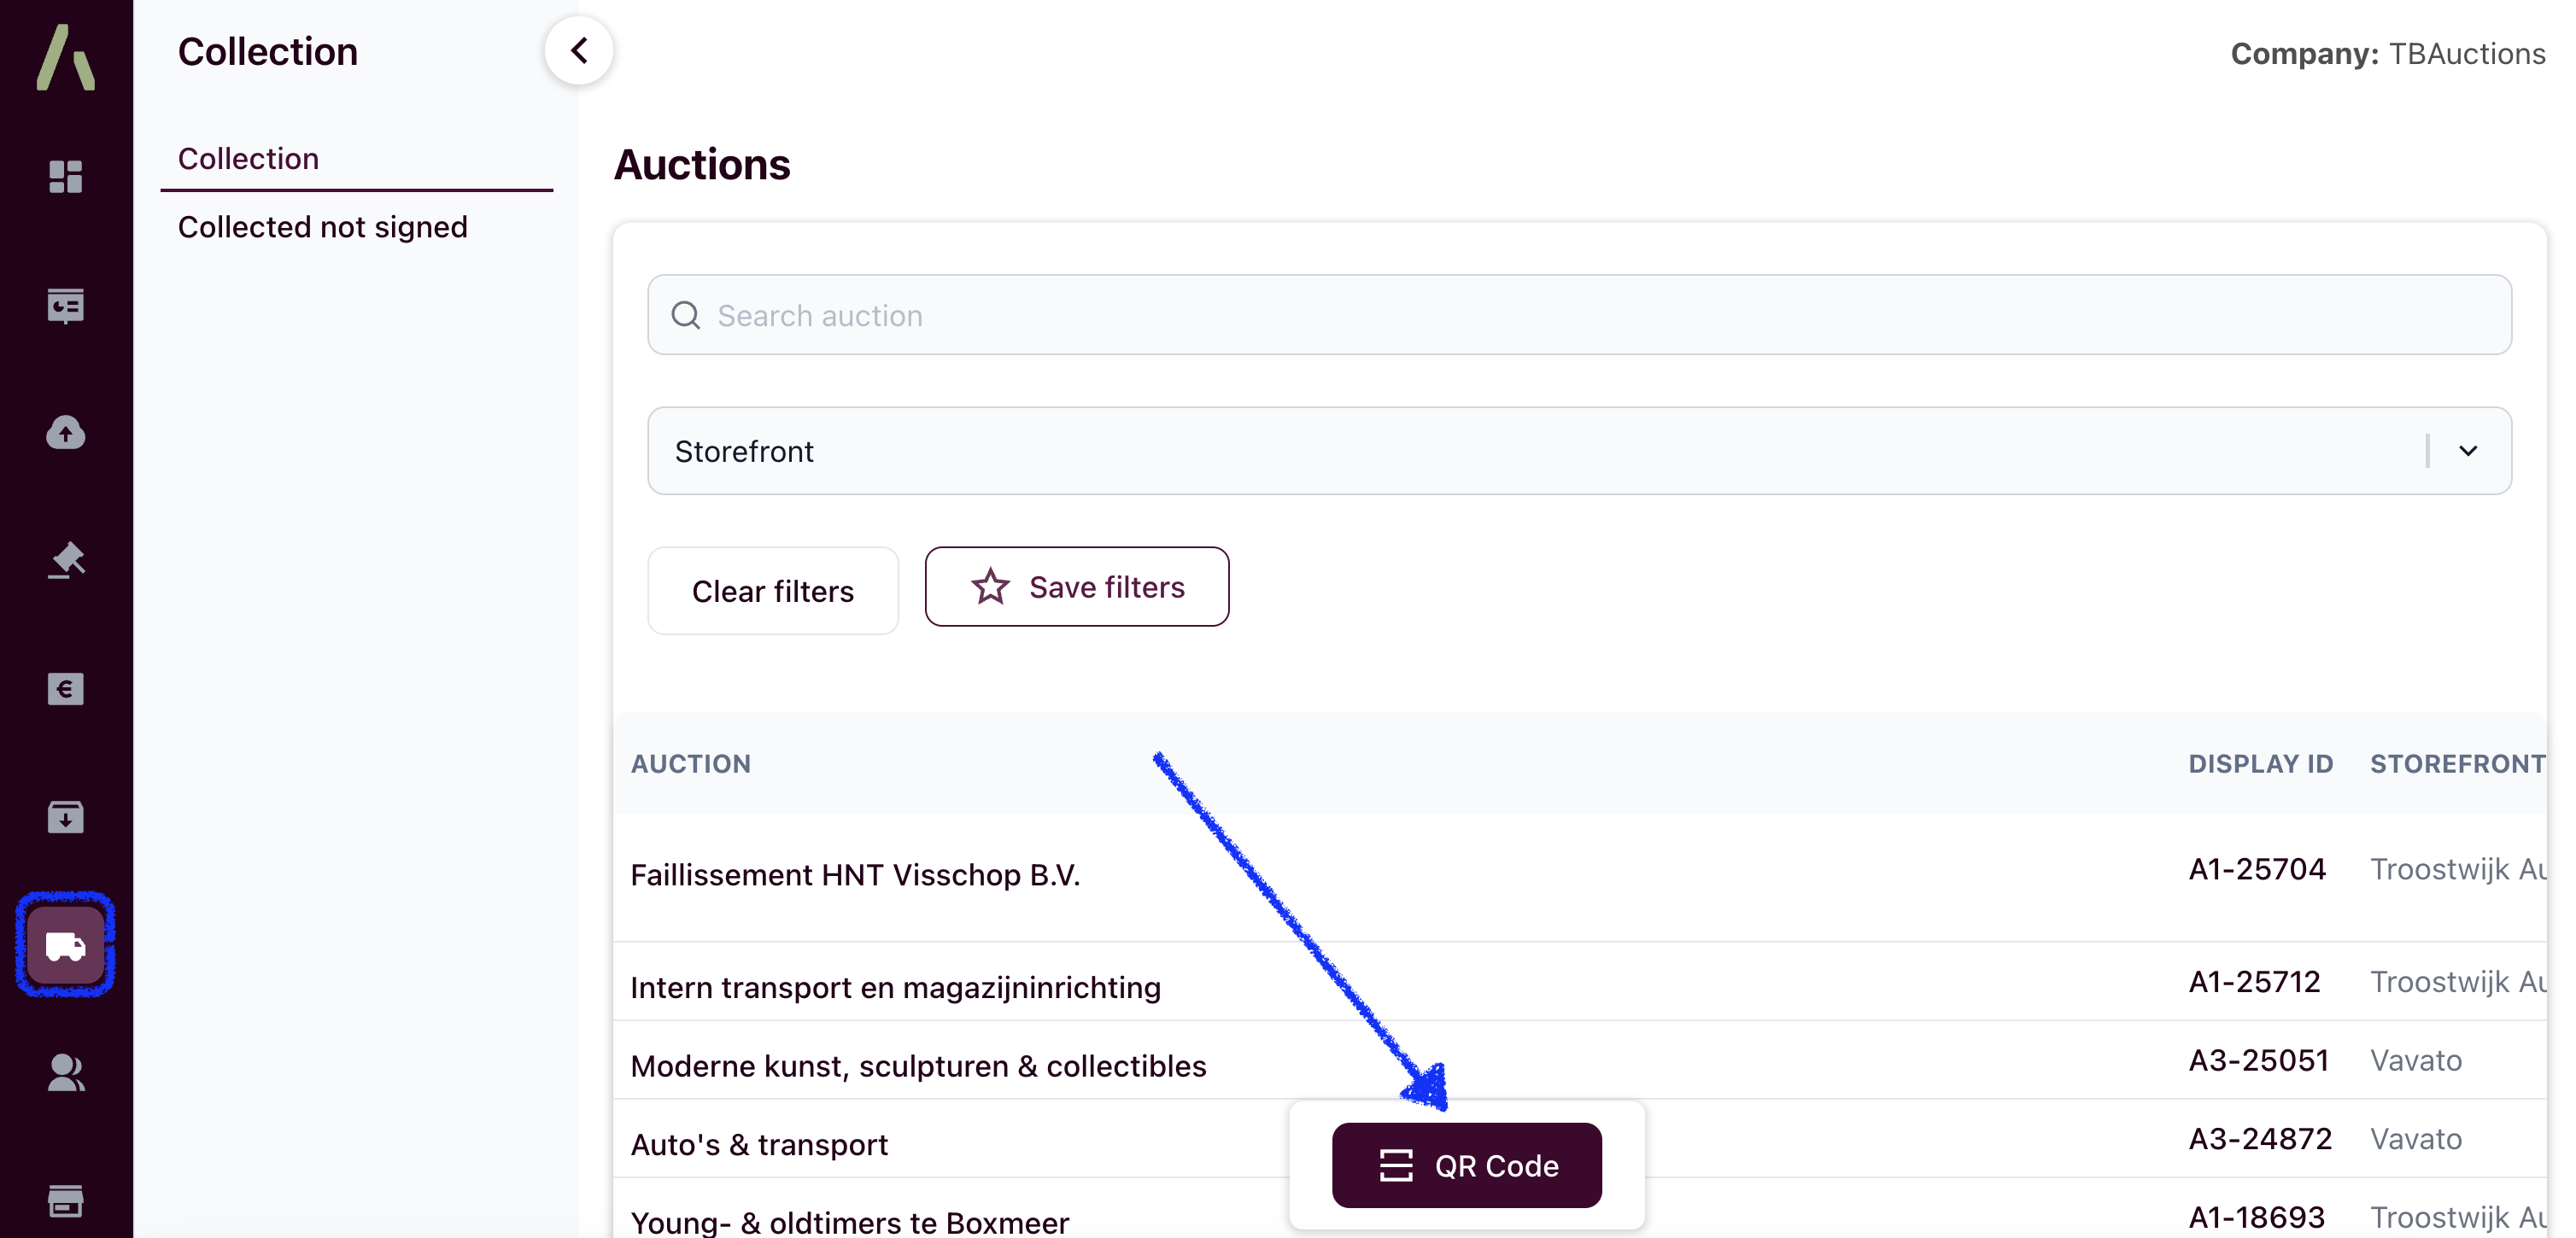Collapse the Collection side panel
Image resolution: width=2576 pixels, height=1238 pixels.
pos(579,51)
